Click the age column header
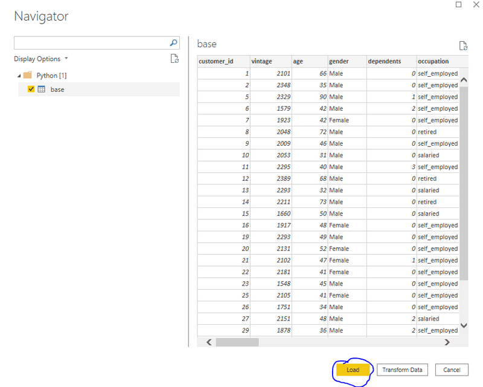Viewport: 483px width, 387px height. coord(310,61)
